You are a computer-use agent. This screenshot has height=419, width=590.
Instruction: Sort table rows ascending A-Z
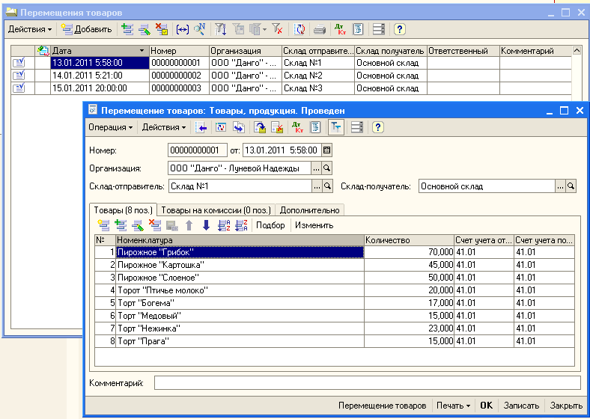tap(223, 225)
